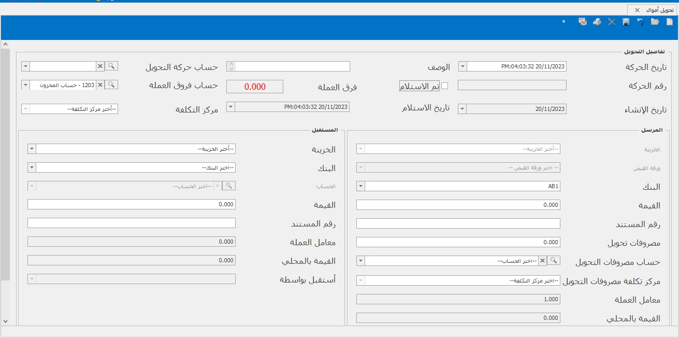Open the receiver البنك dropdown

pyautogui.click(x=32, y=168)
